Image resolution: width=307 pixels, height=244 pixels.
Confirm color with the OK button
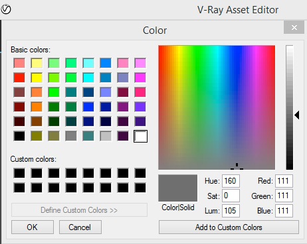[33, 227]
